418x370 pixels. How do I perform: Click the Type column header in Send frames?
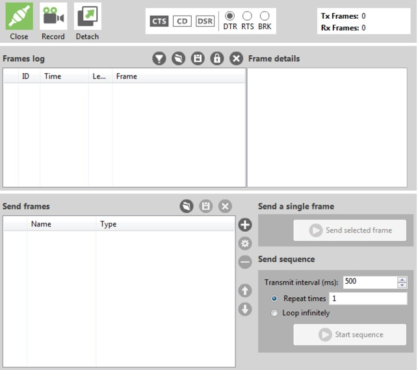point(165,224)
